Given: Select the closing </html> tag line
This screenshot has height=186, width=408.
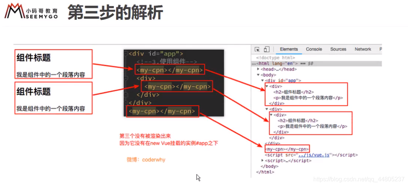Looking at the screenshot, I should coord(265,172).
